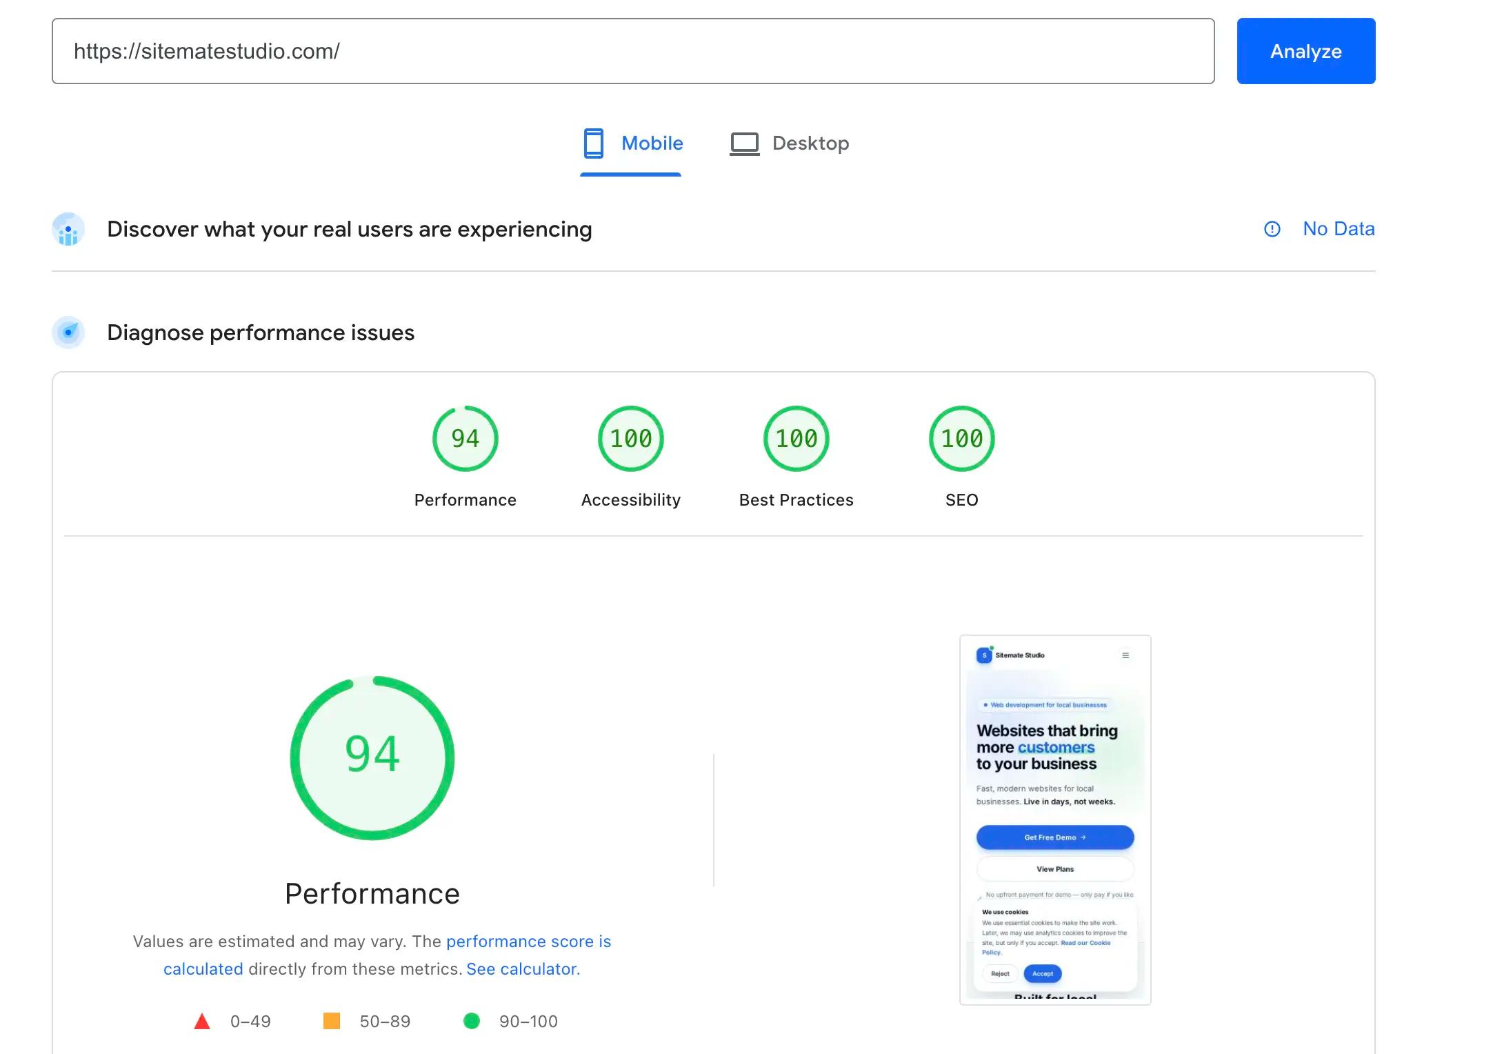Click the orange square 50–89 legend icon
This screenshot has width=1502, height=1054.
(332, 1021)
